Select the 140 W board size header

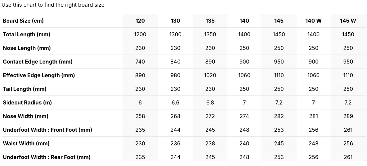(x=313, y=21)
